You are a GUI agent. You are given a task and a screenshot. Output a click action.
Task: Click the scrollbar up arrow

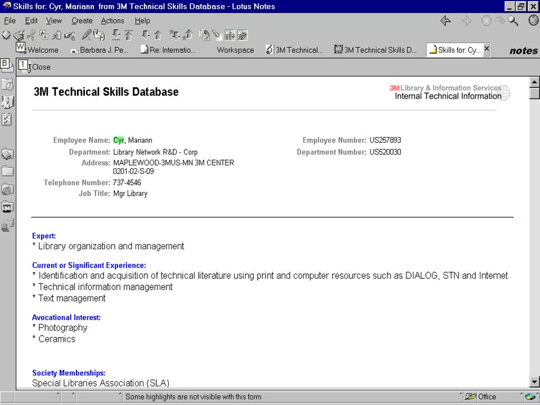534,82
